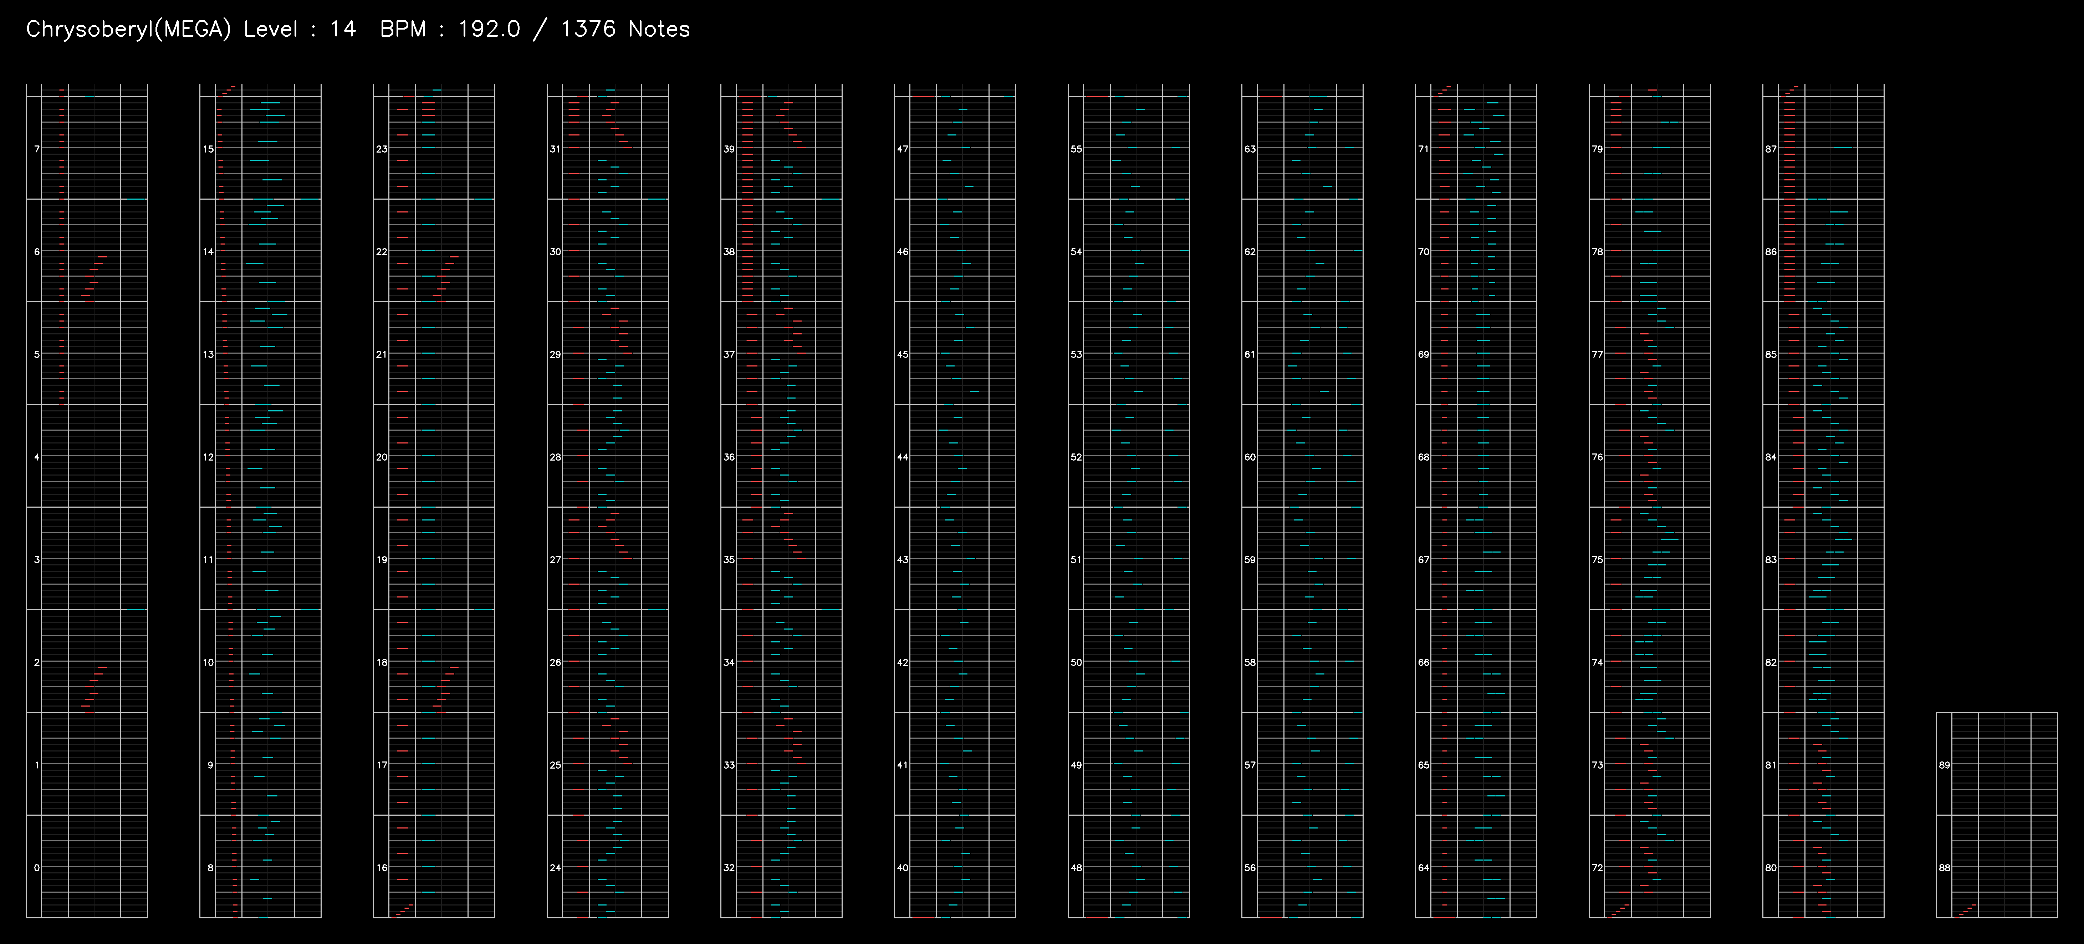The image size is (2084, 944).
Task: Jump to measure marker 76
Action: 1597,457
